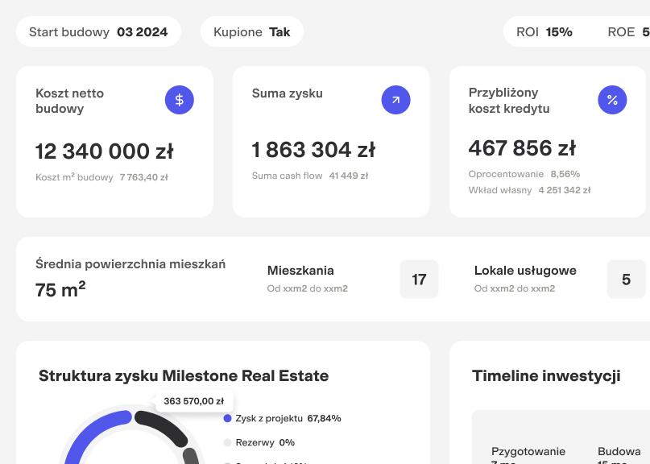The image size is (650, 464).
Task: Click the Struktura zysku Milestone Real Estate heading
Action: click(184, 375)
